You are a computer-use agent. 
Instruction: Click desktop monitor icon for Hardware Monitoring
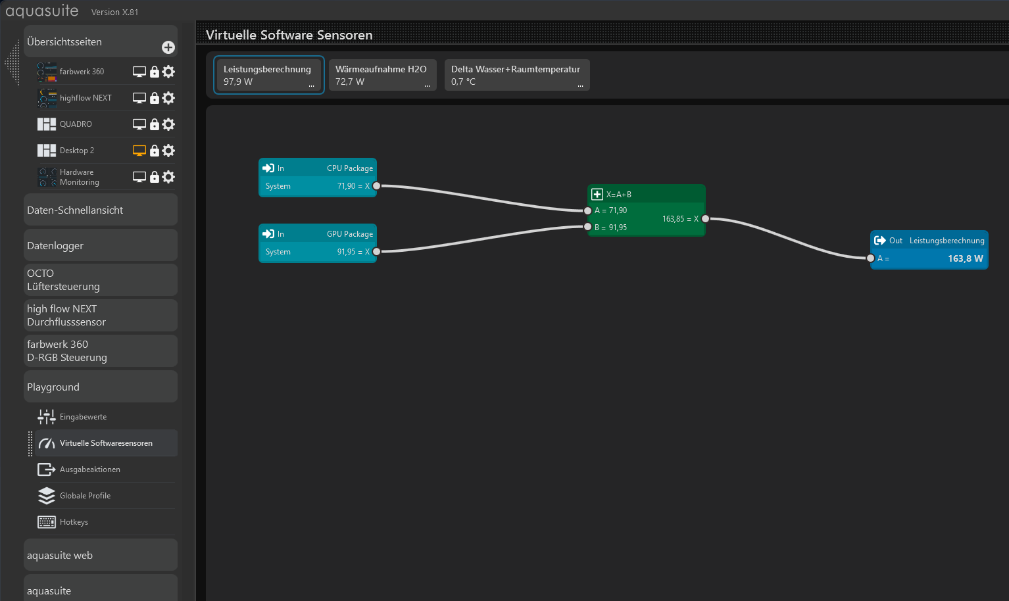[139, 177]
